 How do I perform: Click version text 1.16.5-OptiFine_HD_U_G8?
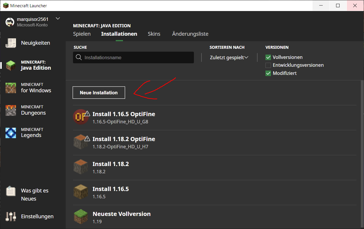[120, 122]
